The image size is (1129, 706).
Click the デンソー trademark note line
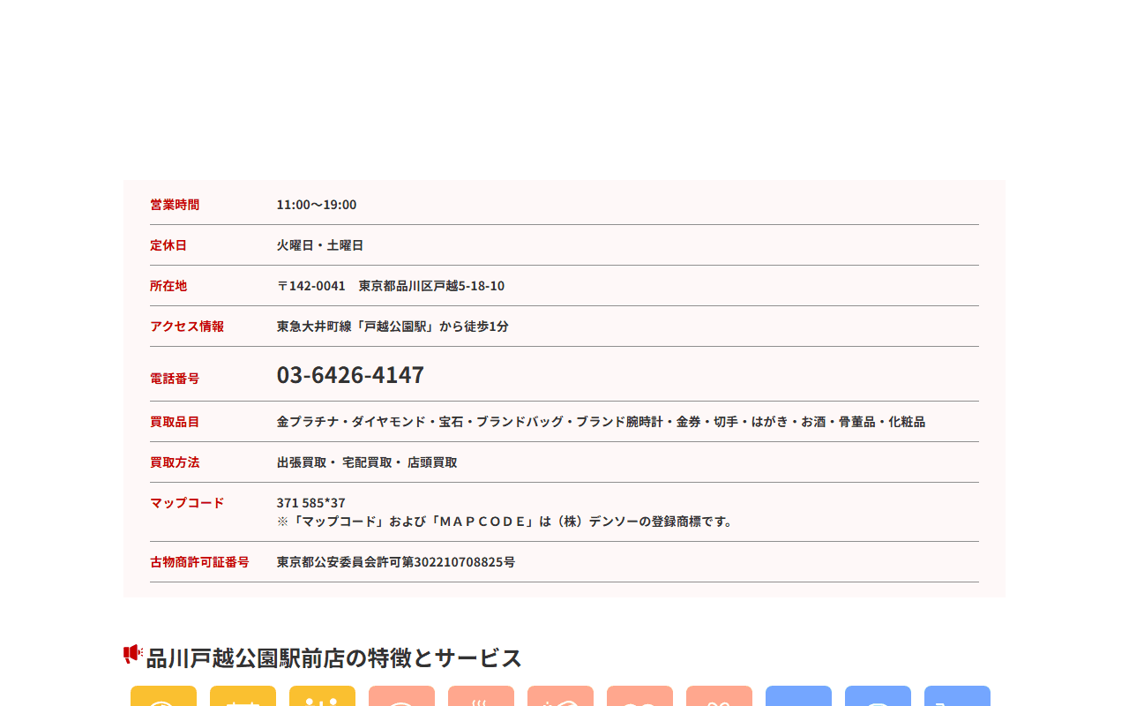(507, 522)
